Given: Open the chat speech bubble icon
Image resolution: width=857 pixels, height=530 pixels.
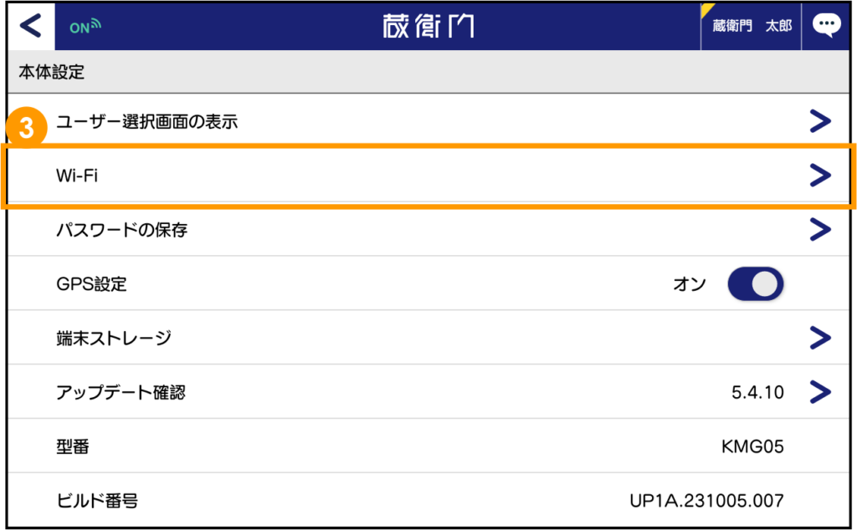Looking at the screenshot, I should (827, 26).
